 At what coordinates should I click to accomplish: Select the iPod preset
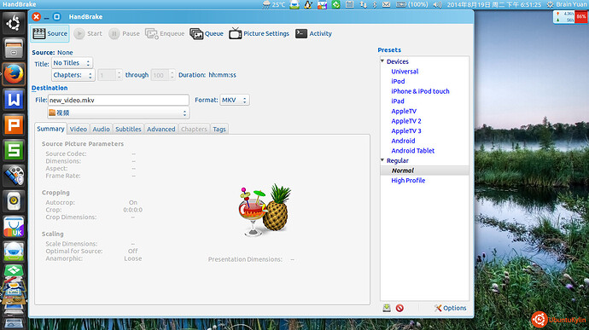(x=398, y=81)
